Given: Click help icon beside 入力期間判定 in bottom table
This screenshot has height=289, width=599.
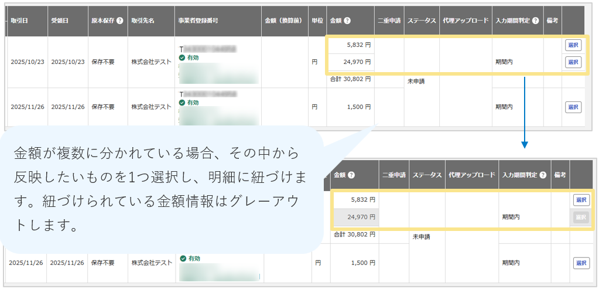Looking at the screenshot, I should pyautogui.click(x=543, y=175).
